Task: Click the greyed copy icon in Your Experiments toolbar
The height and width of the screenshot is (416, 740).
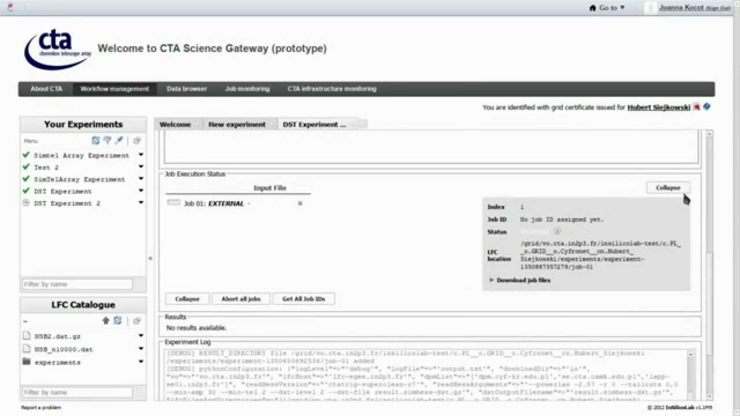Action: [x=137, y=140]
